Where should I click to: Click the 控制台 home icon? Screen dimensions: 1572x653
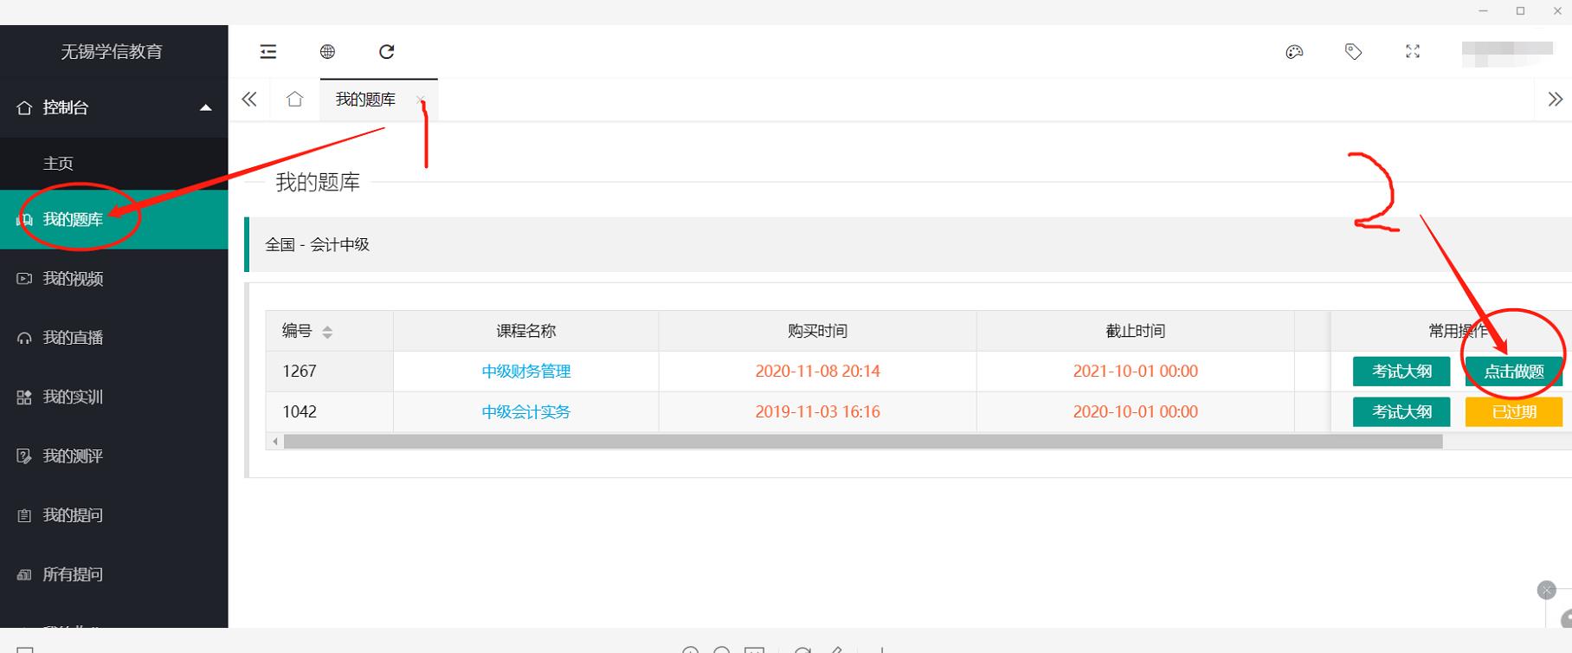[24, 107]
